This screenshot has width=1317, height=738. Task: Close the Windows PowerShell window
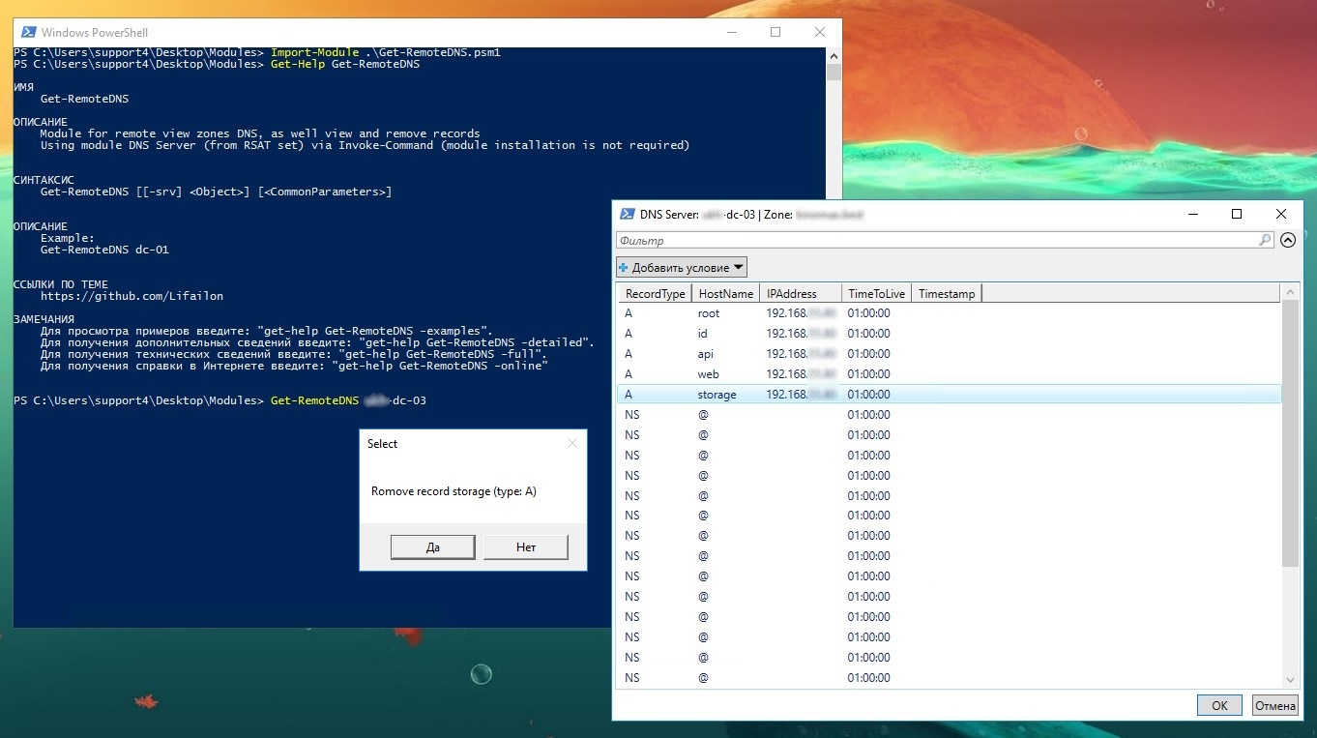(x=820, y=32)
